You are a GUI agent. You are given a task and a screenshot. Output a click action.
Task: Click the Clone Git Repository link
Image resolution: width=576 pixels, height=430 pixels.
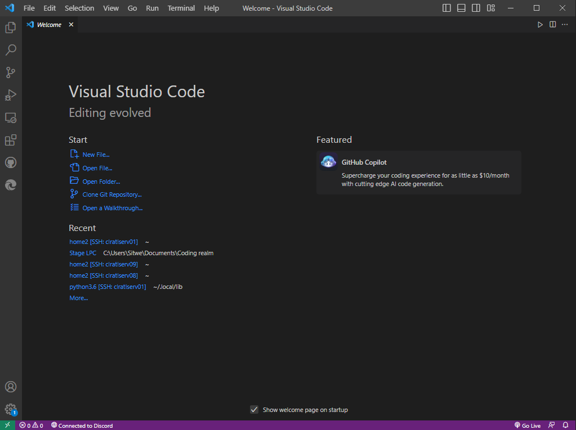(x=112, y=194)
